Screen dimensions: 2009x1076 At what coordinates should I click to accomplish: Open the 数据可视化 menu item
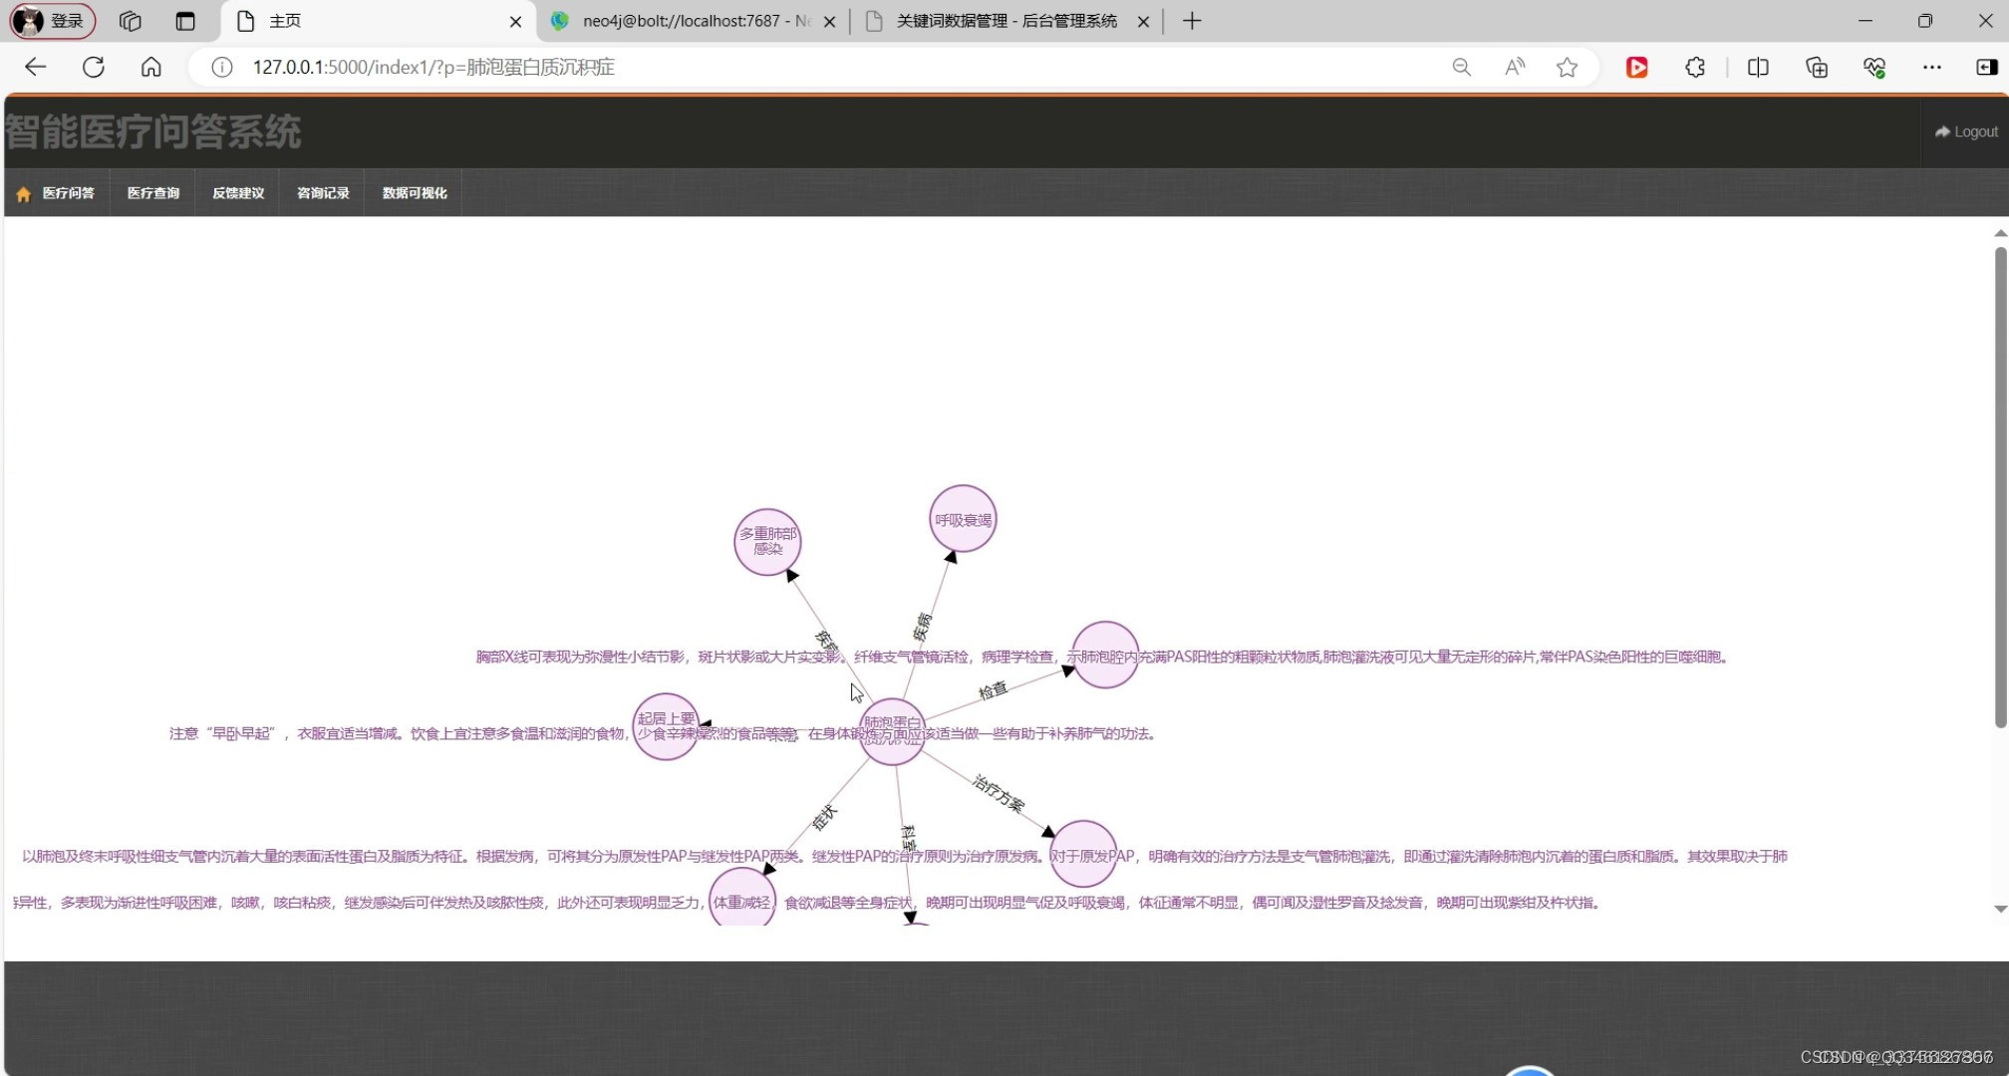415,193
